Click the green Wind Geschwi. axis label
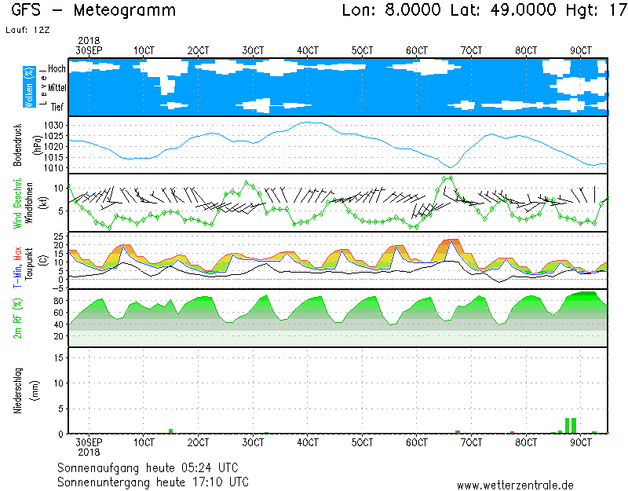Screen dimensions: 628x491 [18, 202]
